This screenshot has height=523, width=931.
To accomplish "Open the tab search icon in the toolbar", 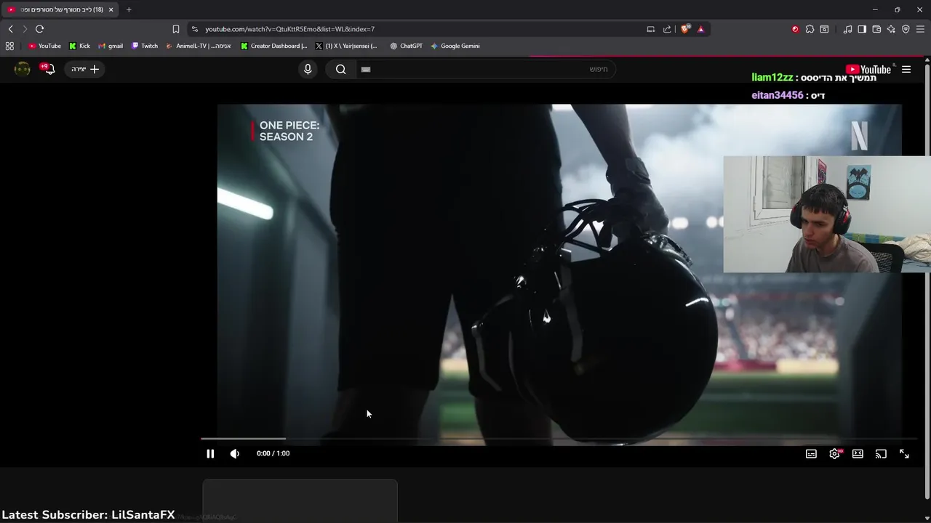I will pyautogui.click(x=824, y=29).
